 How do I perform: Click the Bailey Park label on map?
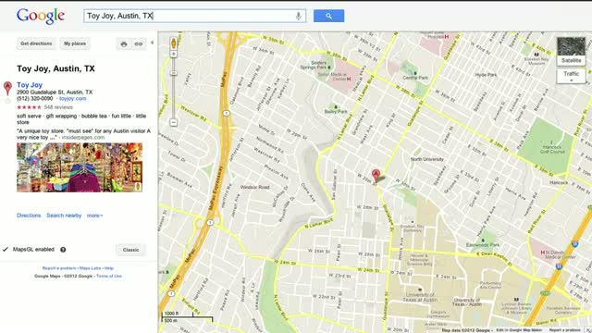[x=336, y=112]
